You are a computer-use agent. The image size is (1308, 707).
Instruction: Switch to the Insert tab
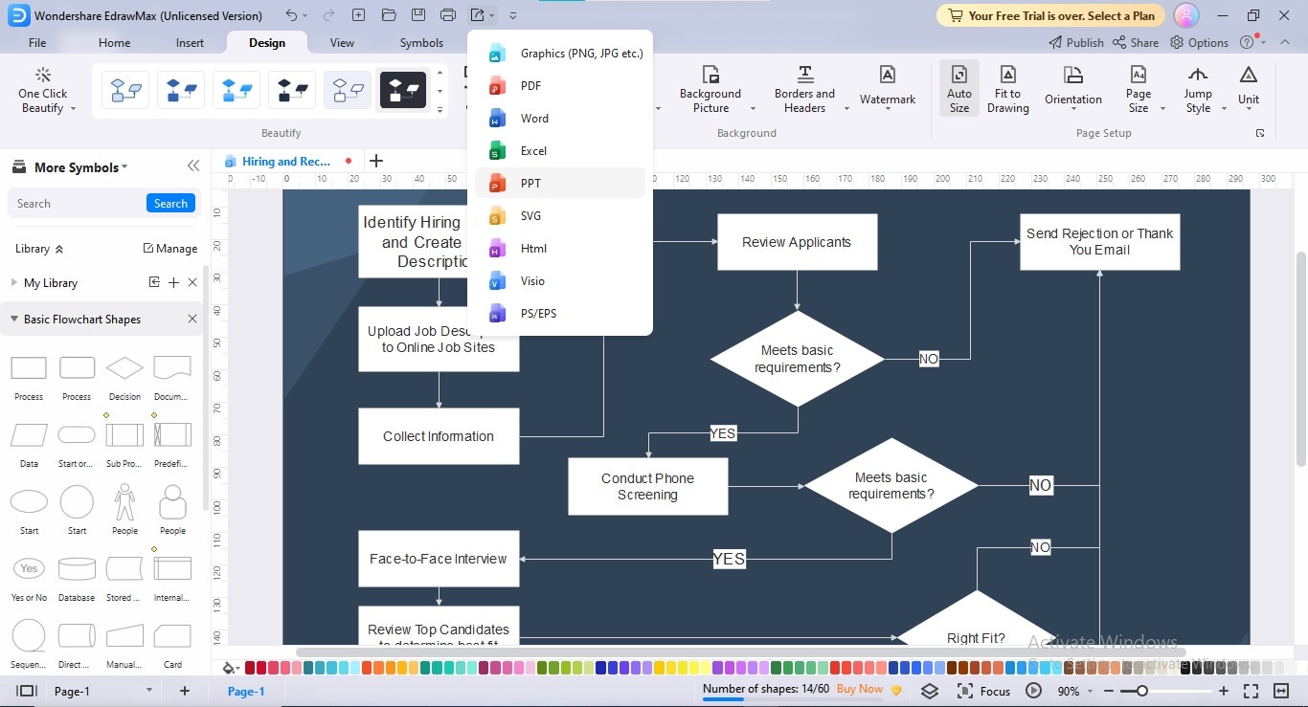[x=190, y=43]
